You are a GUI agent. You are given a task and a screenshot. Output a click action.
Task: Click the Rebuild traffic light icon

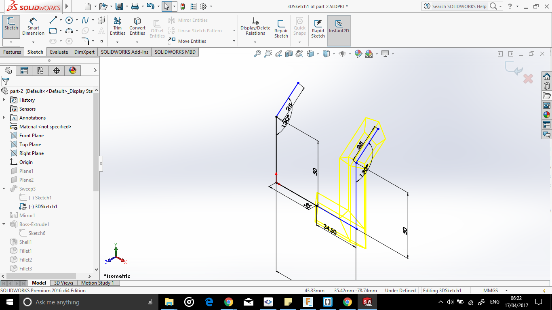(183, 6)
